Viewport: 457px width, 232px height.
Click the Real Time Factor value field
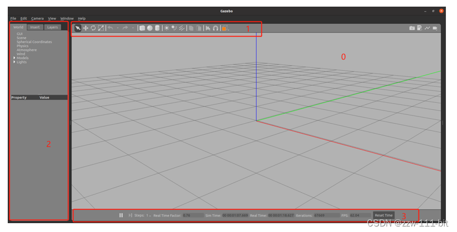(193, 215)
